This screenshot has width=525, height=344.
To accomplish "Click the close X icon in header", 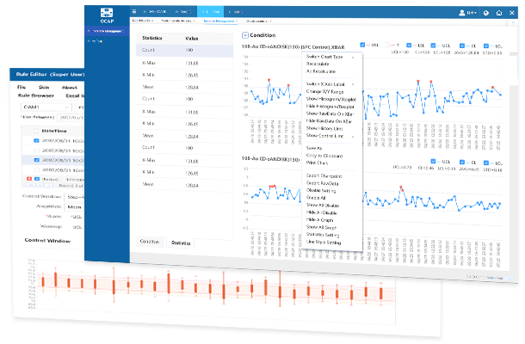I will tap(512, 13).
